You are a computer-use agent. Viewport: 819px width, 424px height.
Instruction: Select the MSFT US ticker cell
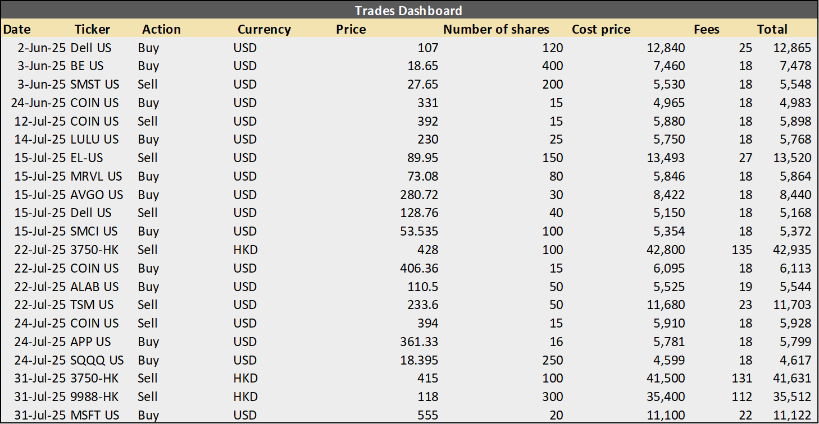pos(95,415)
